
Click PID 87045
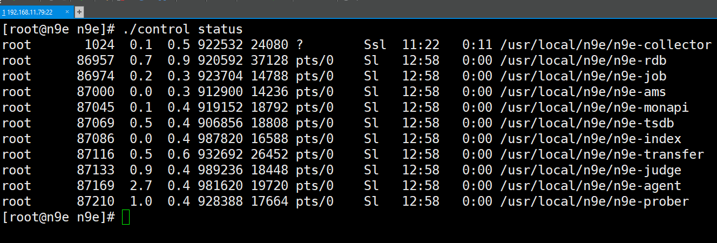pyautogui.click(x=96, y=107)
